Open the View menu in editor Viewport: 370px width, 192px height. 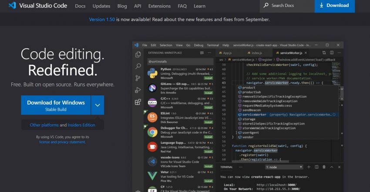click(179, 45)
